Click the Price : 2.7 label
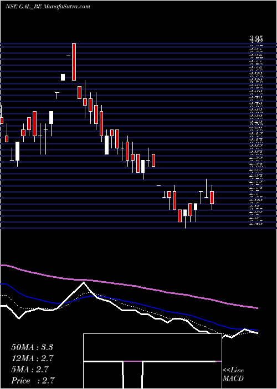Screen dimensions: 277x389 coord(33,381)
